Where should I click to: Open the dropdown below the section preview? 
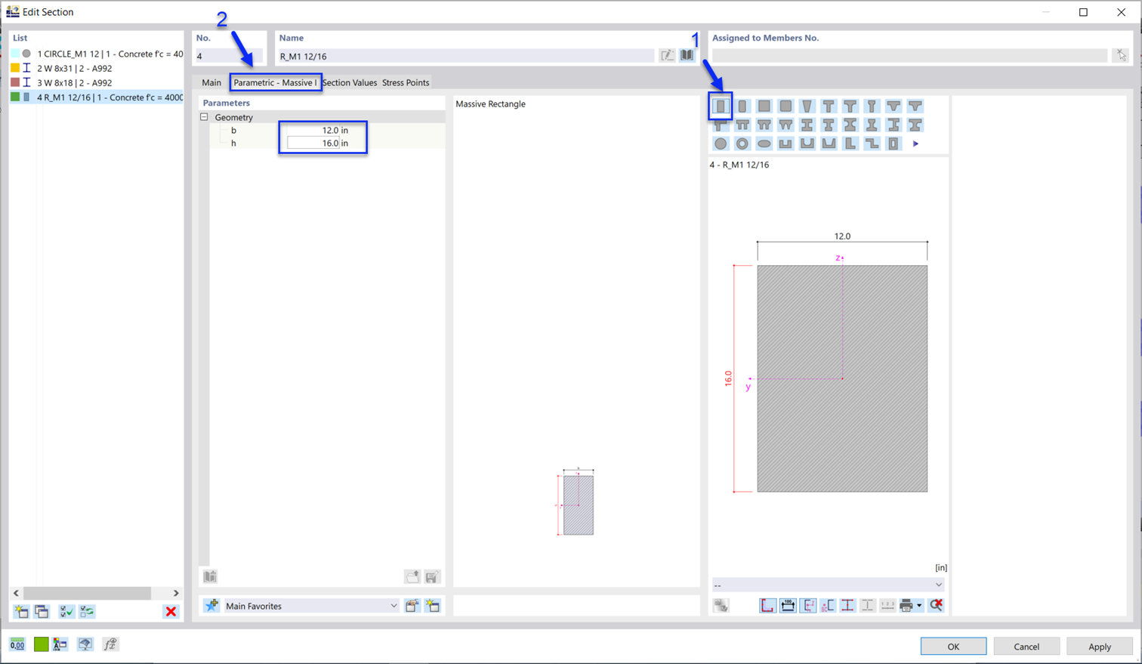click(x=829, y=585)
